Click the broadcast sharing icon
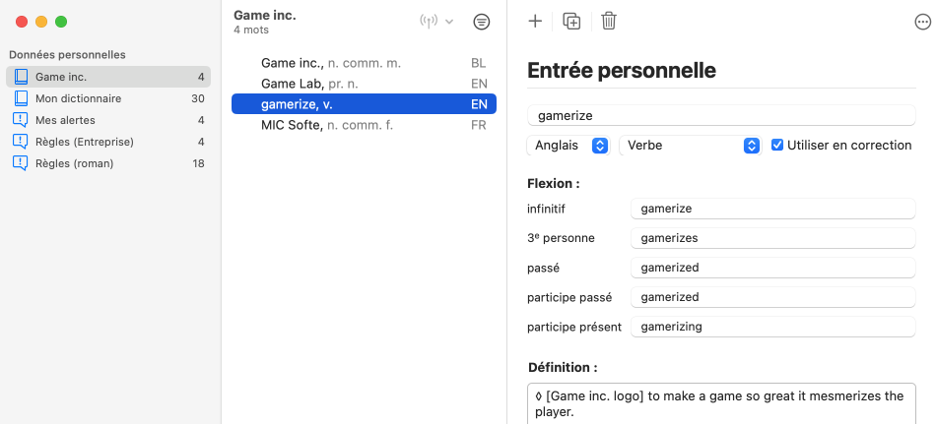The height and width of the screenshot is (424, 936). [429, 22]
